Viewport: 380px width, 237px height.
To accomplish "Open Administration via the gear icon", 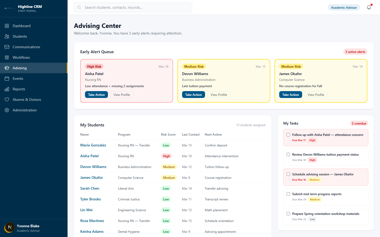I will point(7,110).
